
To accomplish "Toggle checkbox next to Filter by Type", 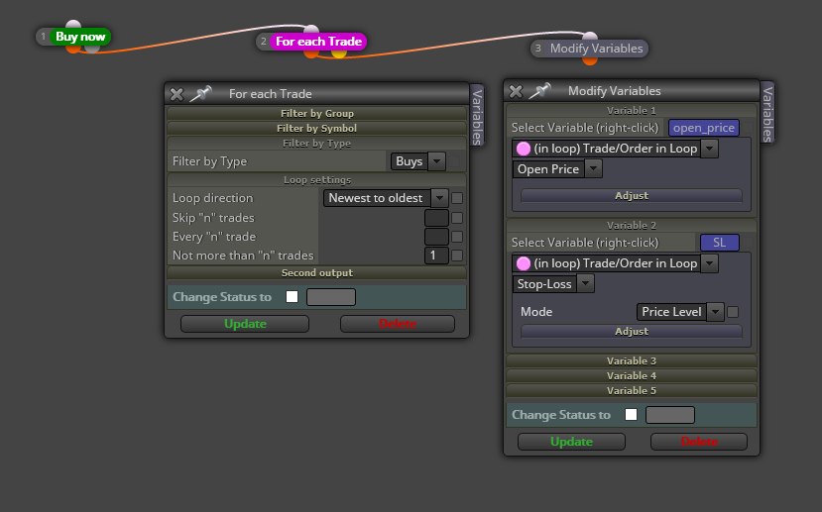I will (x=454, y=161).
